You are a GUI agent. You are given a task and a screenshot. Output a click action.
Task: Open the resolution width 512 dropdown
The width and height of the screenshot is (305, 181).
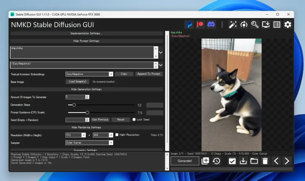click(x=84, y=135)
